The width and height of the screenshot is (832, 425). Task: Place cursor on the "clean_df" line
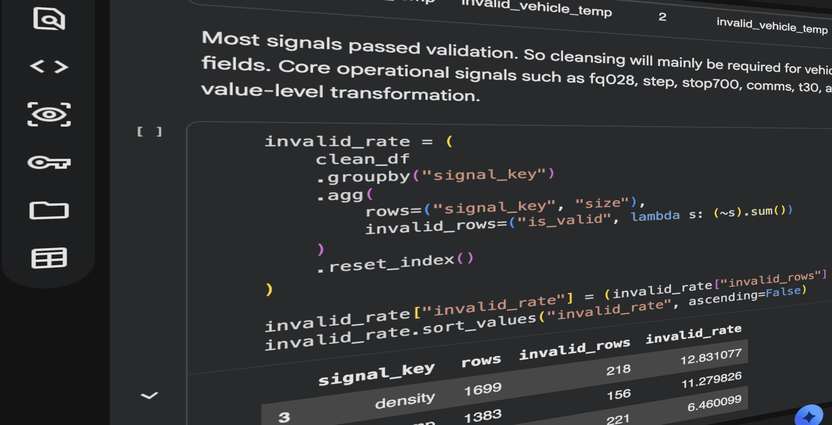pos(362,159)
